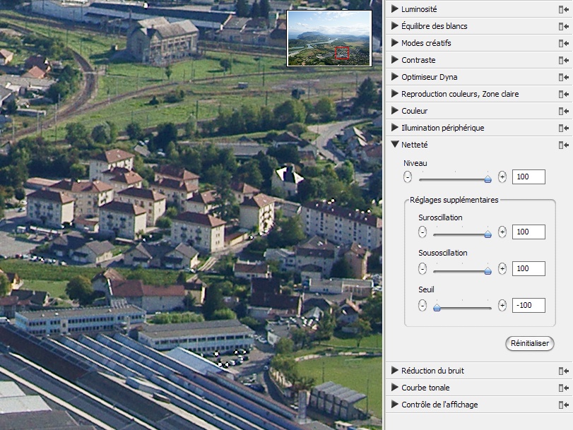Decrease Niveau with the minus button
Screen dimensions: 573x430
tap(408, 177)
